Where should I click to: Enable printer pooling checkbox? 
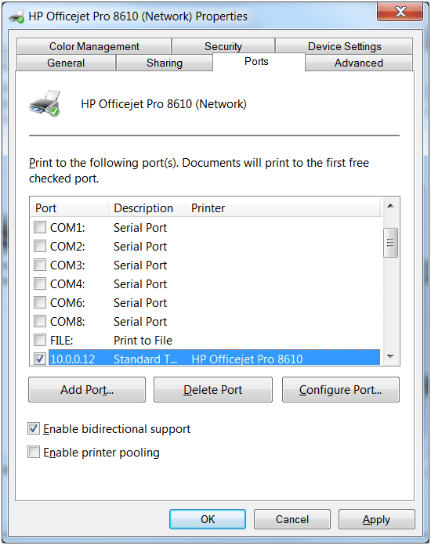click(34, 452)
